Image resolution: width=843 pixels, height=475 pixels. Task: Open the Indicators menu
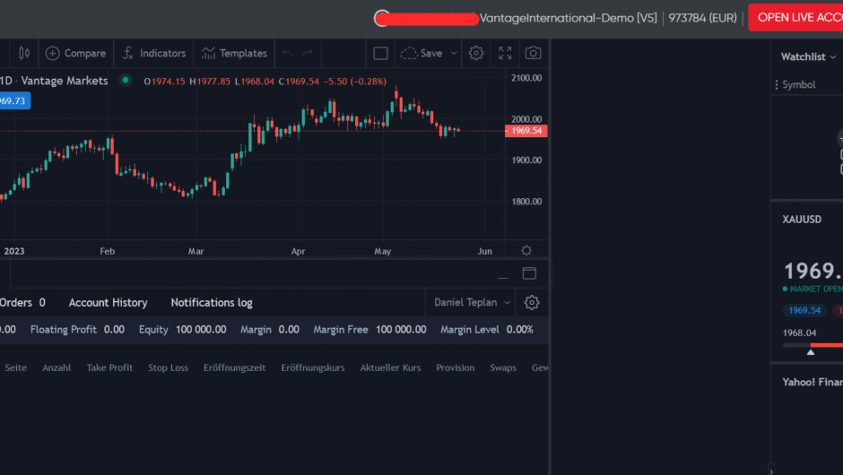[154, 53]
